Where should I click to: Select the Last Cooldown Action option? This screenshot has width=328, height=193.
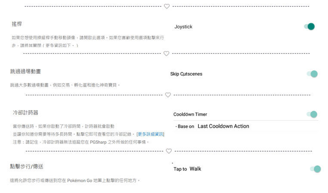(x=223, y=126)
